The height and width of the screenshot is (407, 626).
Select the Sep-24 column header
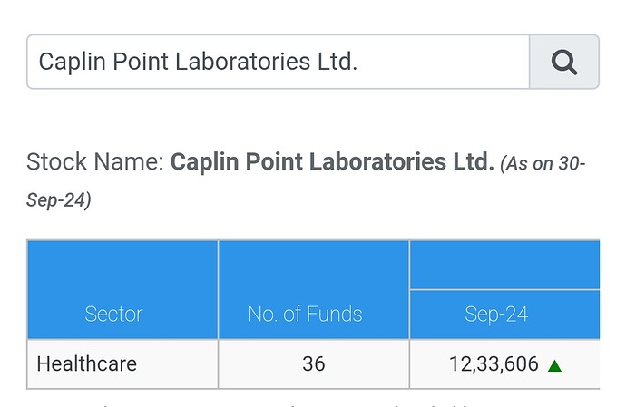point(496,315)
